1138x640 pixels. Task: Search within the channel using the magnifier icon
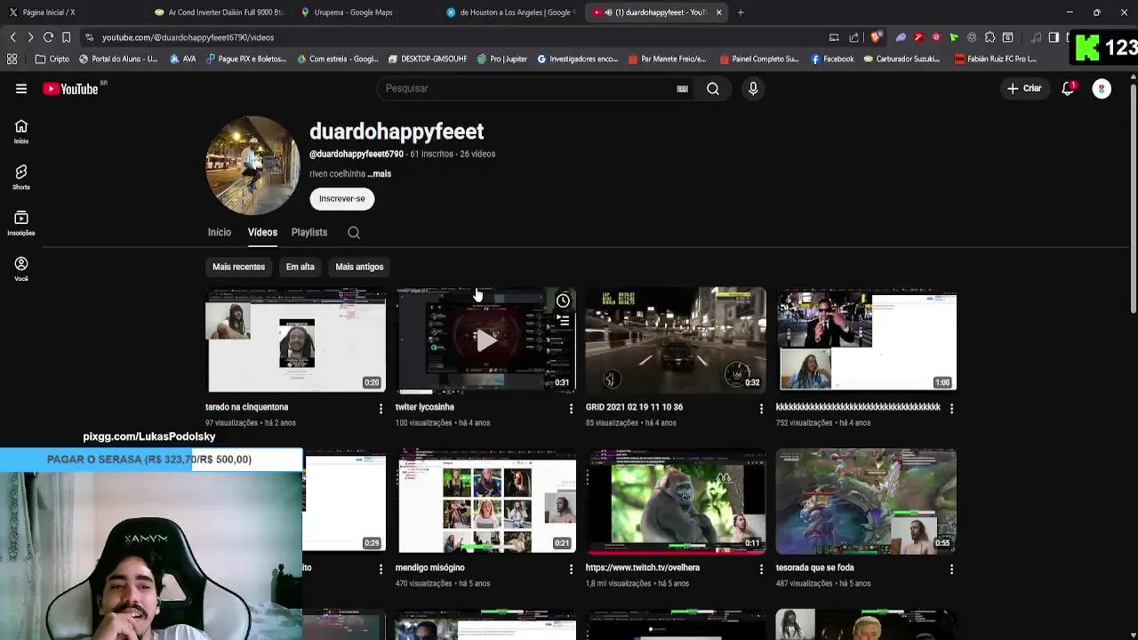pyautogui.click(x=354, y=233)
